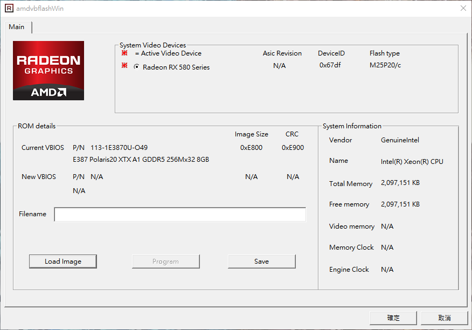The image size is (472, 330).
Task: Click the Current VBIOS label
Action: tap(43, 148)
